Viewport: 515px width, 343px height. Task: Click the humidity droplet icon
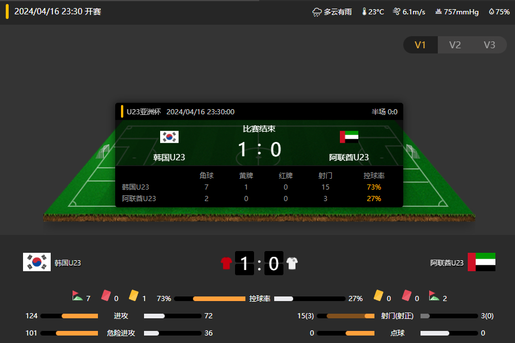(491, 12)
